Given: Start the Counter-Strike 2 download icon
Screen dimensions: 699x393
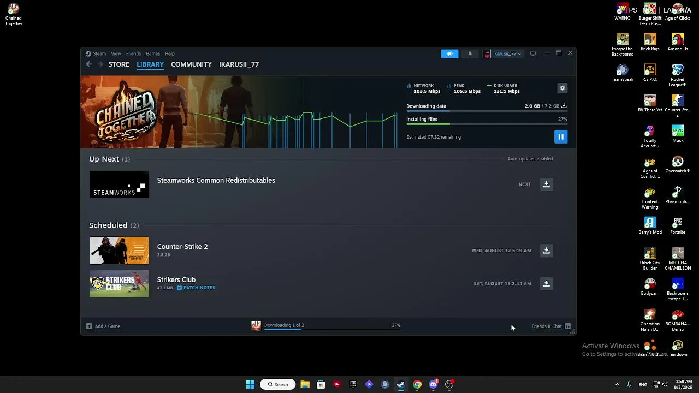Looking at the screenshot, I should (x=546, y=251).
